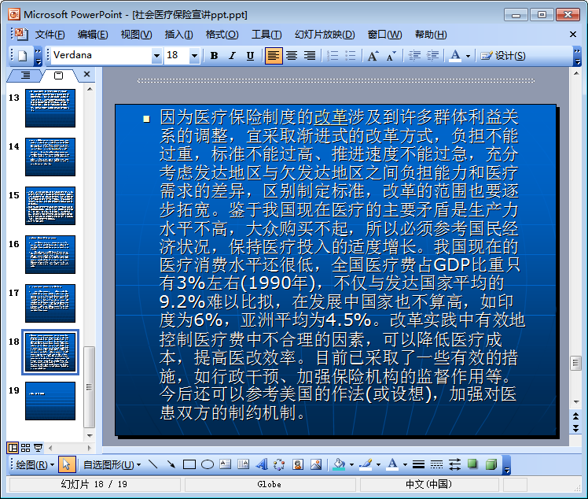Toggle Italic formatting
Image resolution: width=588 pixels, height=499 pixels.
tap(232, 56)
